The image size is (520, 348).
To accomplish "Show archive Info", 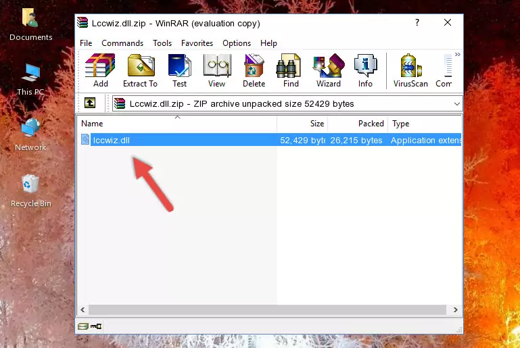I will coord(365,70).
